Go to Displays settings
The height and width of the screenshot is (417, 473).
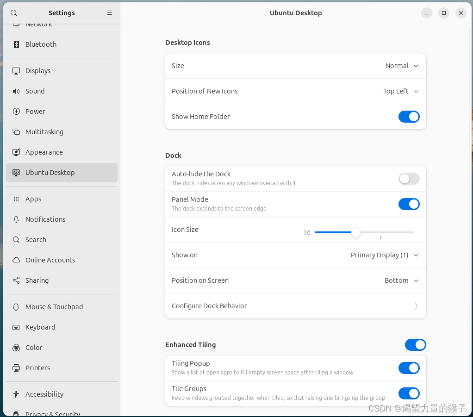62,71
